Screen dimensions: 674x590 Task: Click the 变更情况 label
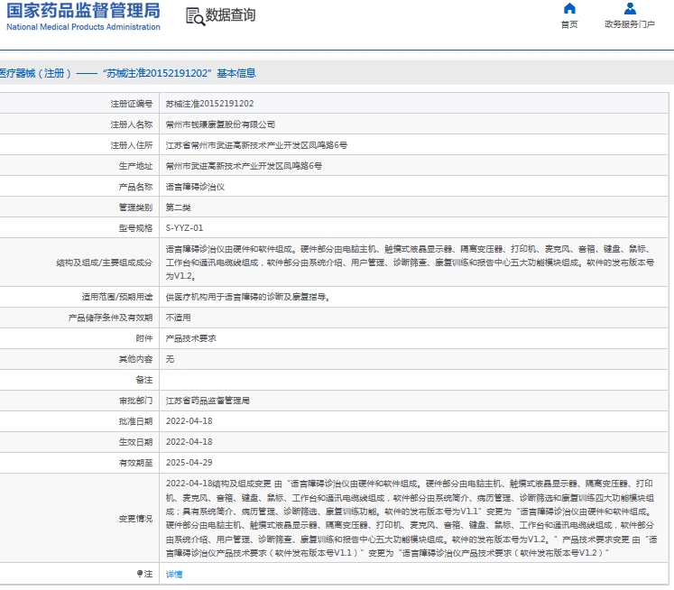[136, 519]
